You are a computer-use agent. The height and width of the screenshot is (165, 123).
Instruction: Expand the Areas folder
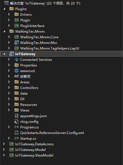(x=9, y=82)
